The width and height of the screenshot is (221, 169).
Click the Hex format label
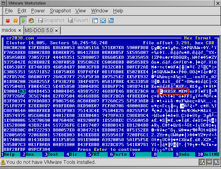point(197,38)
